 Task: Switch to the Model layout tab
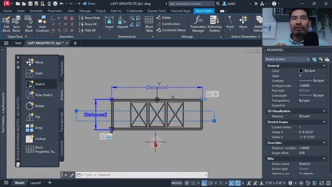pyautogui.click(x=20, y=183)
